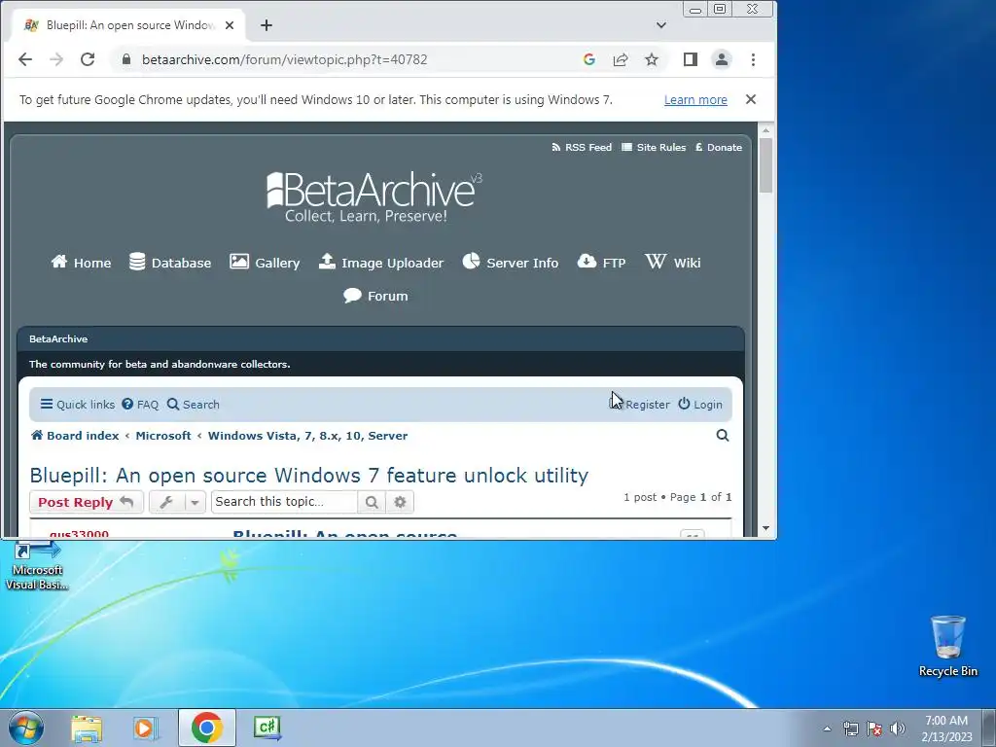Click the topic tools wrench icon
The height and width of the screenshot is (747, 996).
(x=167, y=502)
